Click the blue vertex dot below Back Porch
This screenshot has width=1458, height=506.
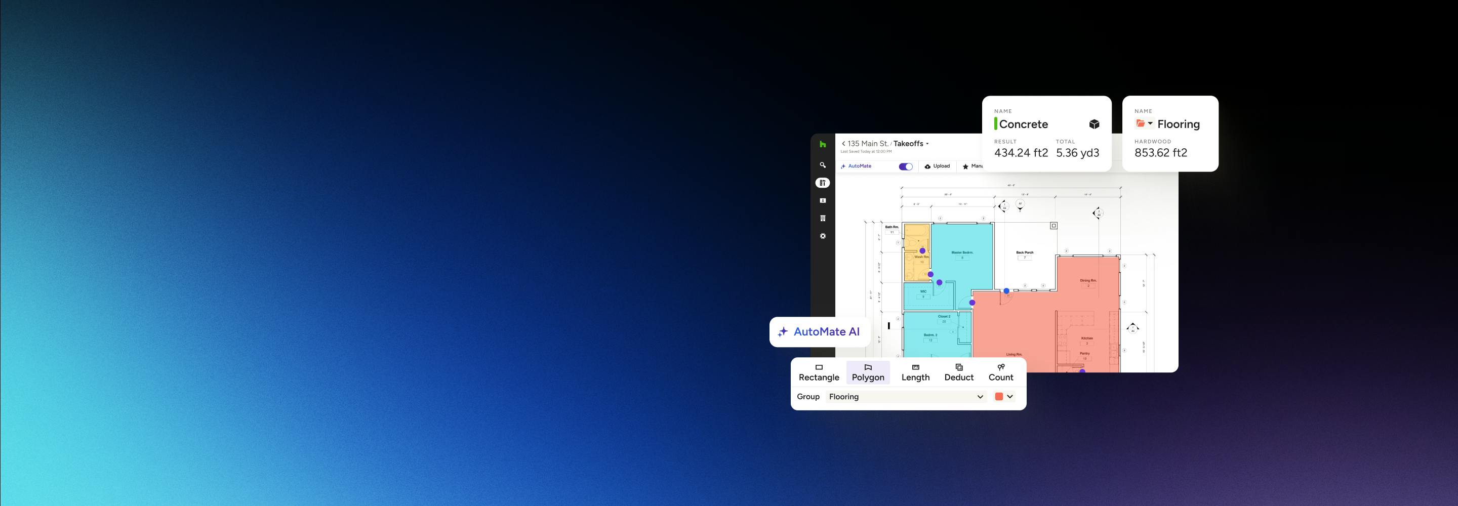tap(1006, 291)
